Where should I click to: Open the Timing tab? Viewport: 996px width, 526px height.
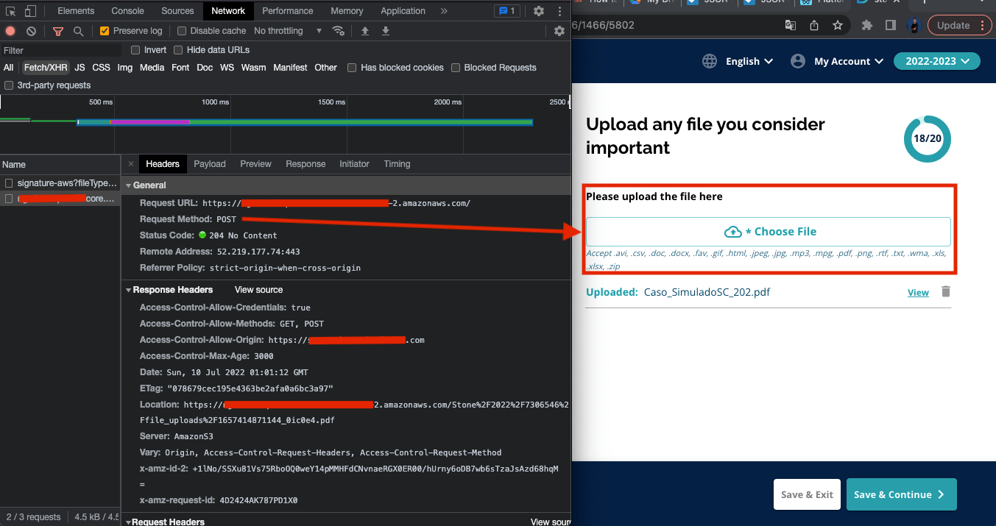pyautogui.click(x=397, y=164)
